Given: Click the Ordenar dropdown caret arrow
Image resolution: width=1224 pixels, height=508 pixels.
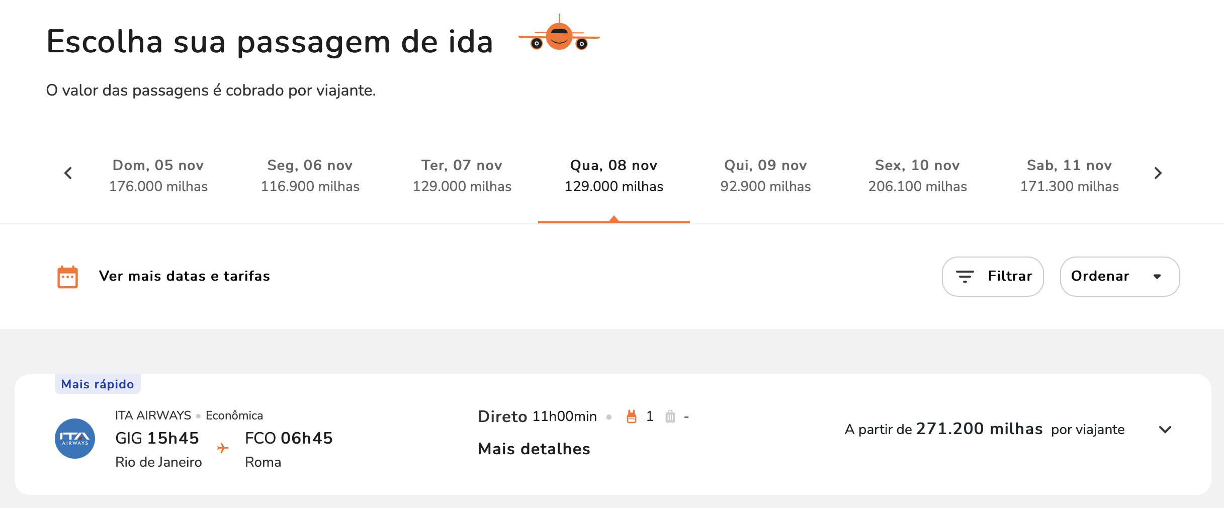Looking at the screenshot, I should click(x=1157, y=277).
